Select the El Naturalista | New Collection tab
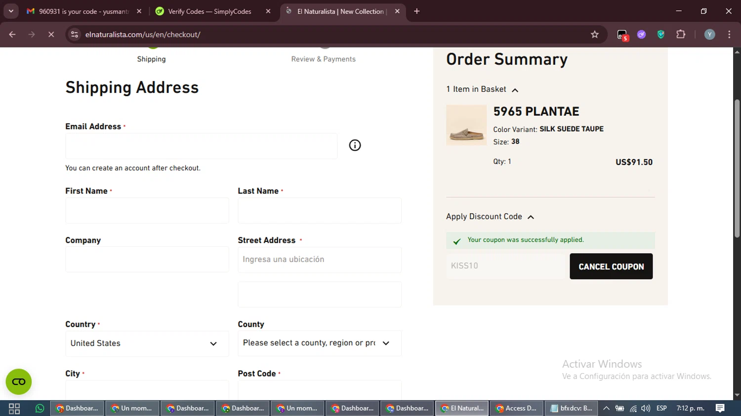 click(x=342, y=11)
